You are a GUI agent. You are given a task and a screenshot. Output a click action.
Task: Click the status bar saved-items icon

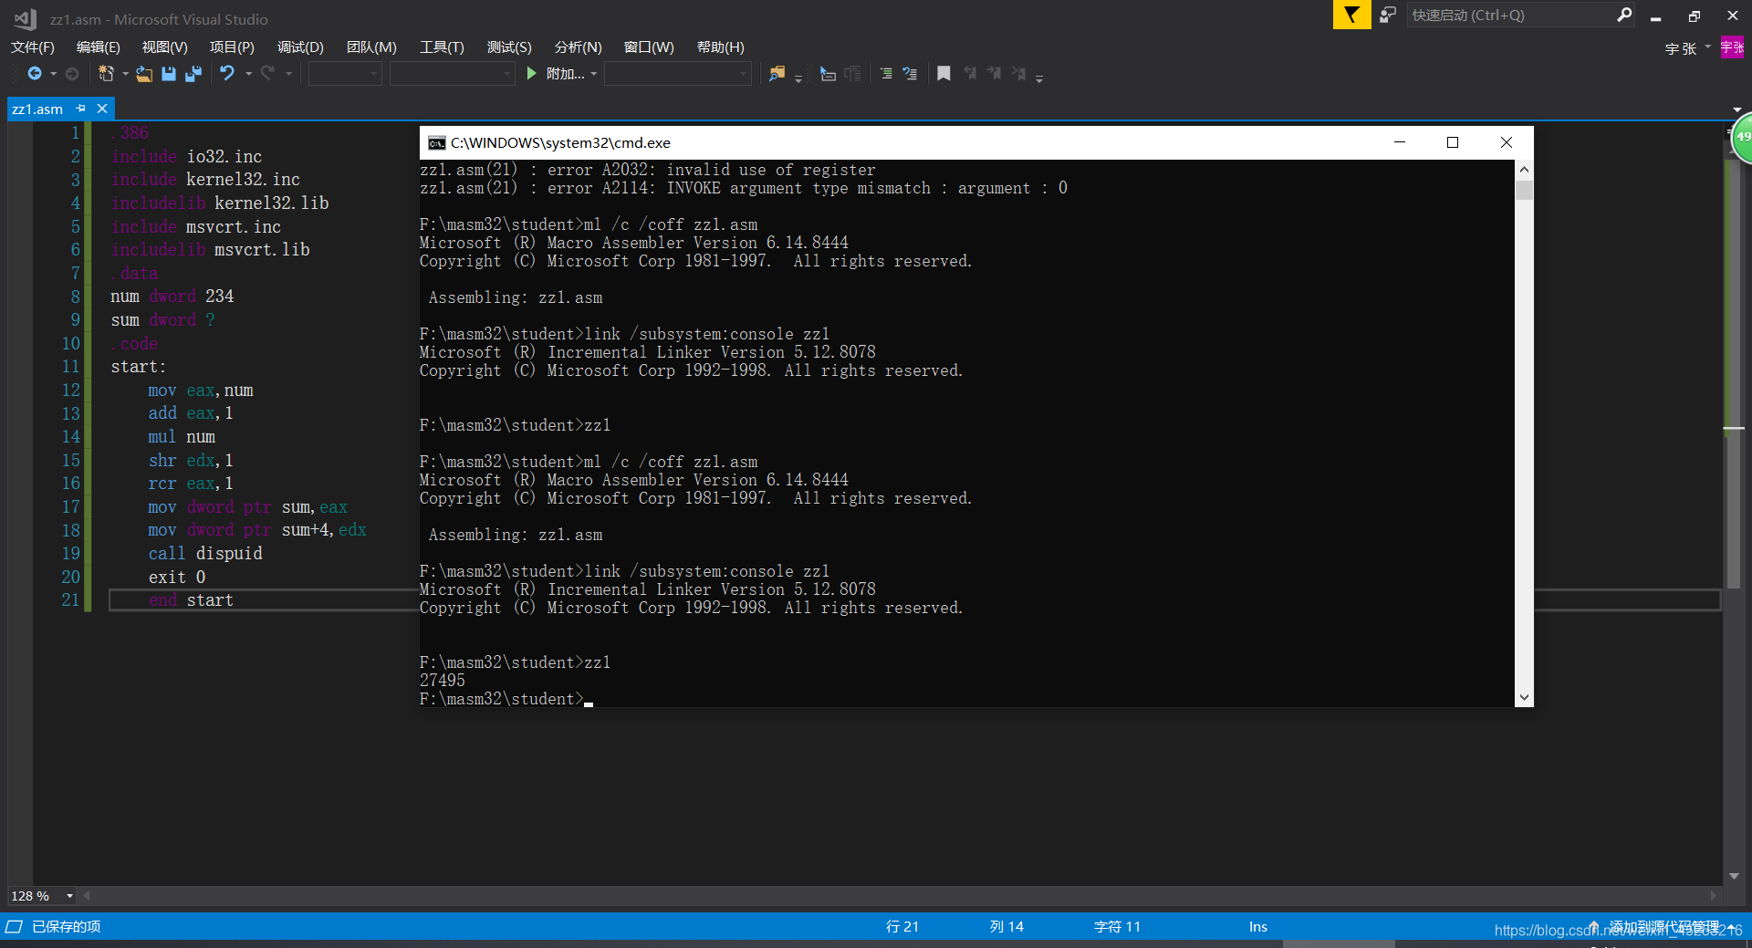tap(14, 926)
